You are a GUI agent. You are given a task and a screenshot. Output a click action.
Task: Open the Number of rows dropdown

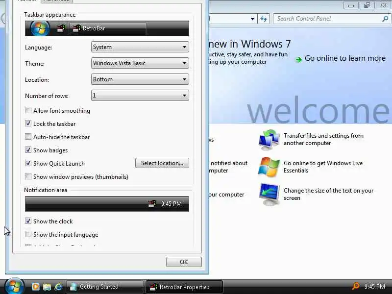tap(140, 95)
